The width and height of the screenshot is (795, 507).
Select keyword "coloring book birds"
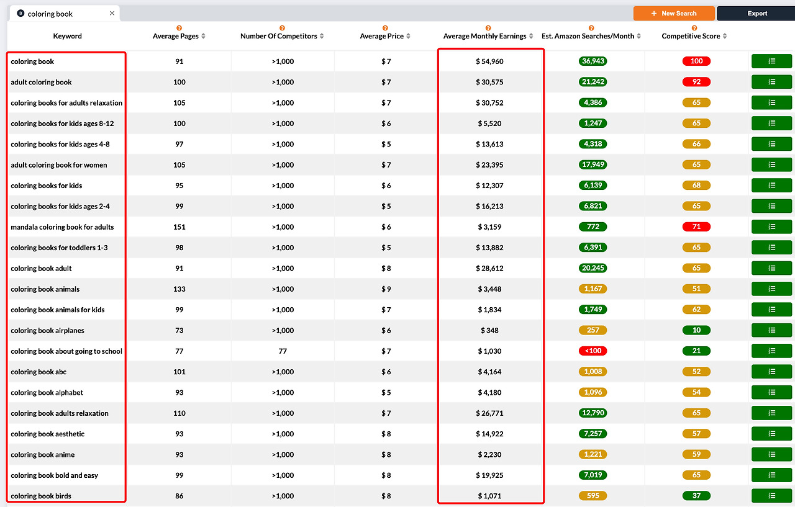[x=41, y=496]
